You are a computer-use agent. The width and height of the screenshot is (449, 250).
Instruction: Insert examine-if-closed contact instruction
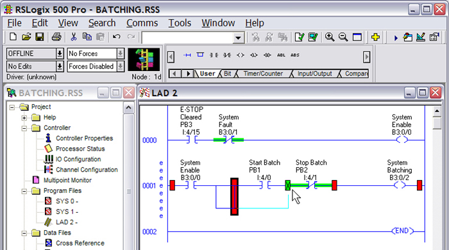(x=214, y=55)
